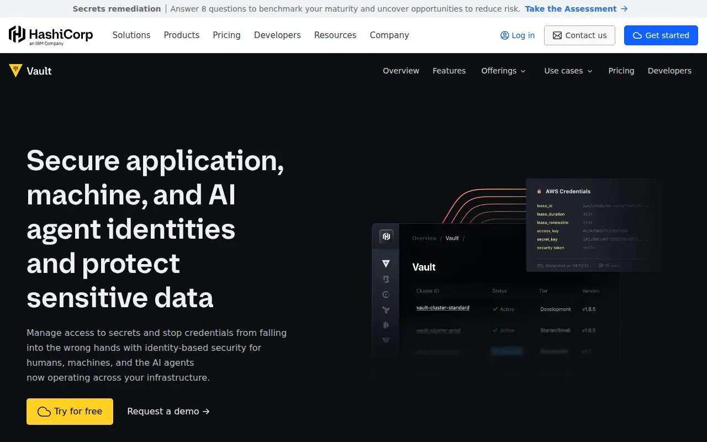Click the Take the Assessment link
This screenshot has height=442, width=707.
coord(576,9)
